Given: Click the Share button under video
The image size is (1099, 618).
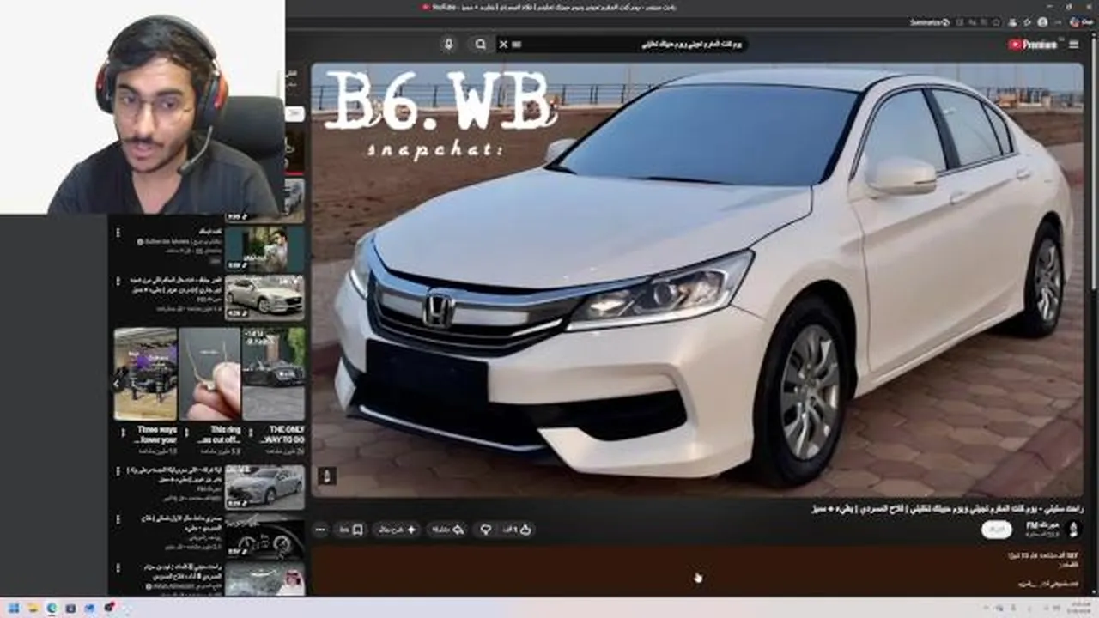Looking at the screenshot, I should 446,530.
